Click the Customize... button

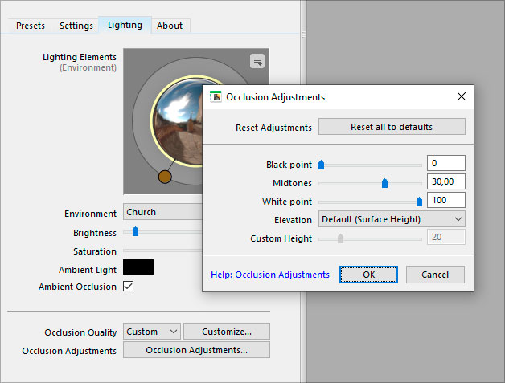tap(226, 331)
